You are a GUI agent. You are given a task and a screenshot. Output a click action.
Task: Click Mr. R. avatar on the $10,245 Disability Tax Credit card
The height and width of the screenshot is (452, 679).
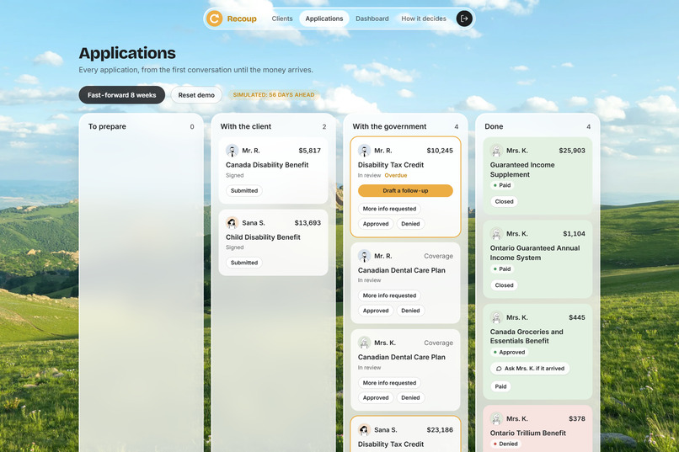tap(364, 151)
